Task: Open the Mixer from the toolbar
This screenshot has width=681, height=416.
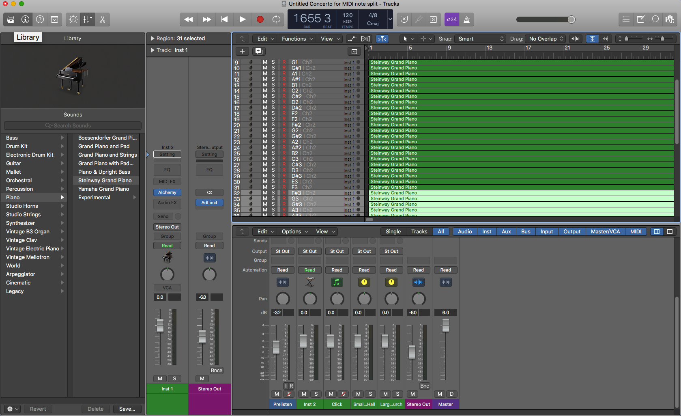Action: coord(88,19)
